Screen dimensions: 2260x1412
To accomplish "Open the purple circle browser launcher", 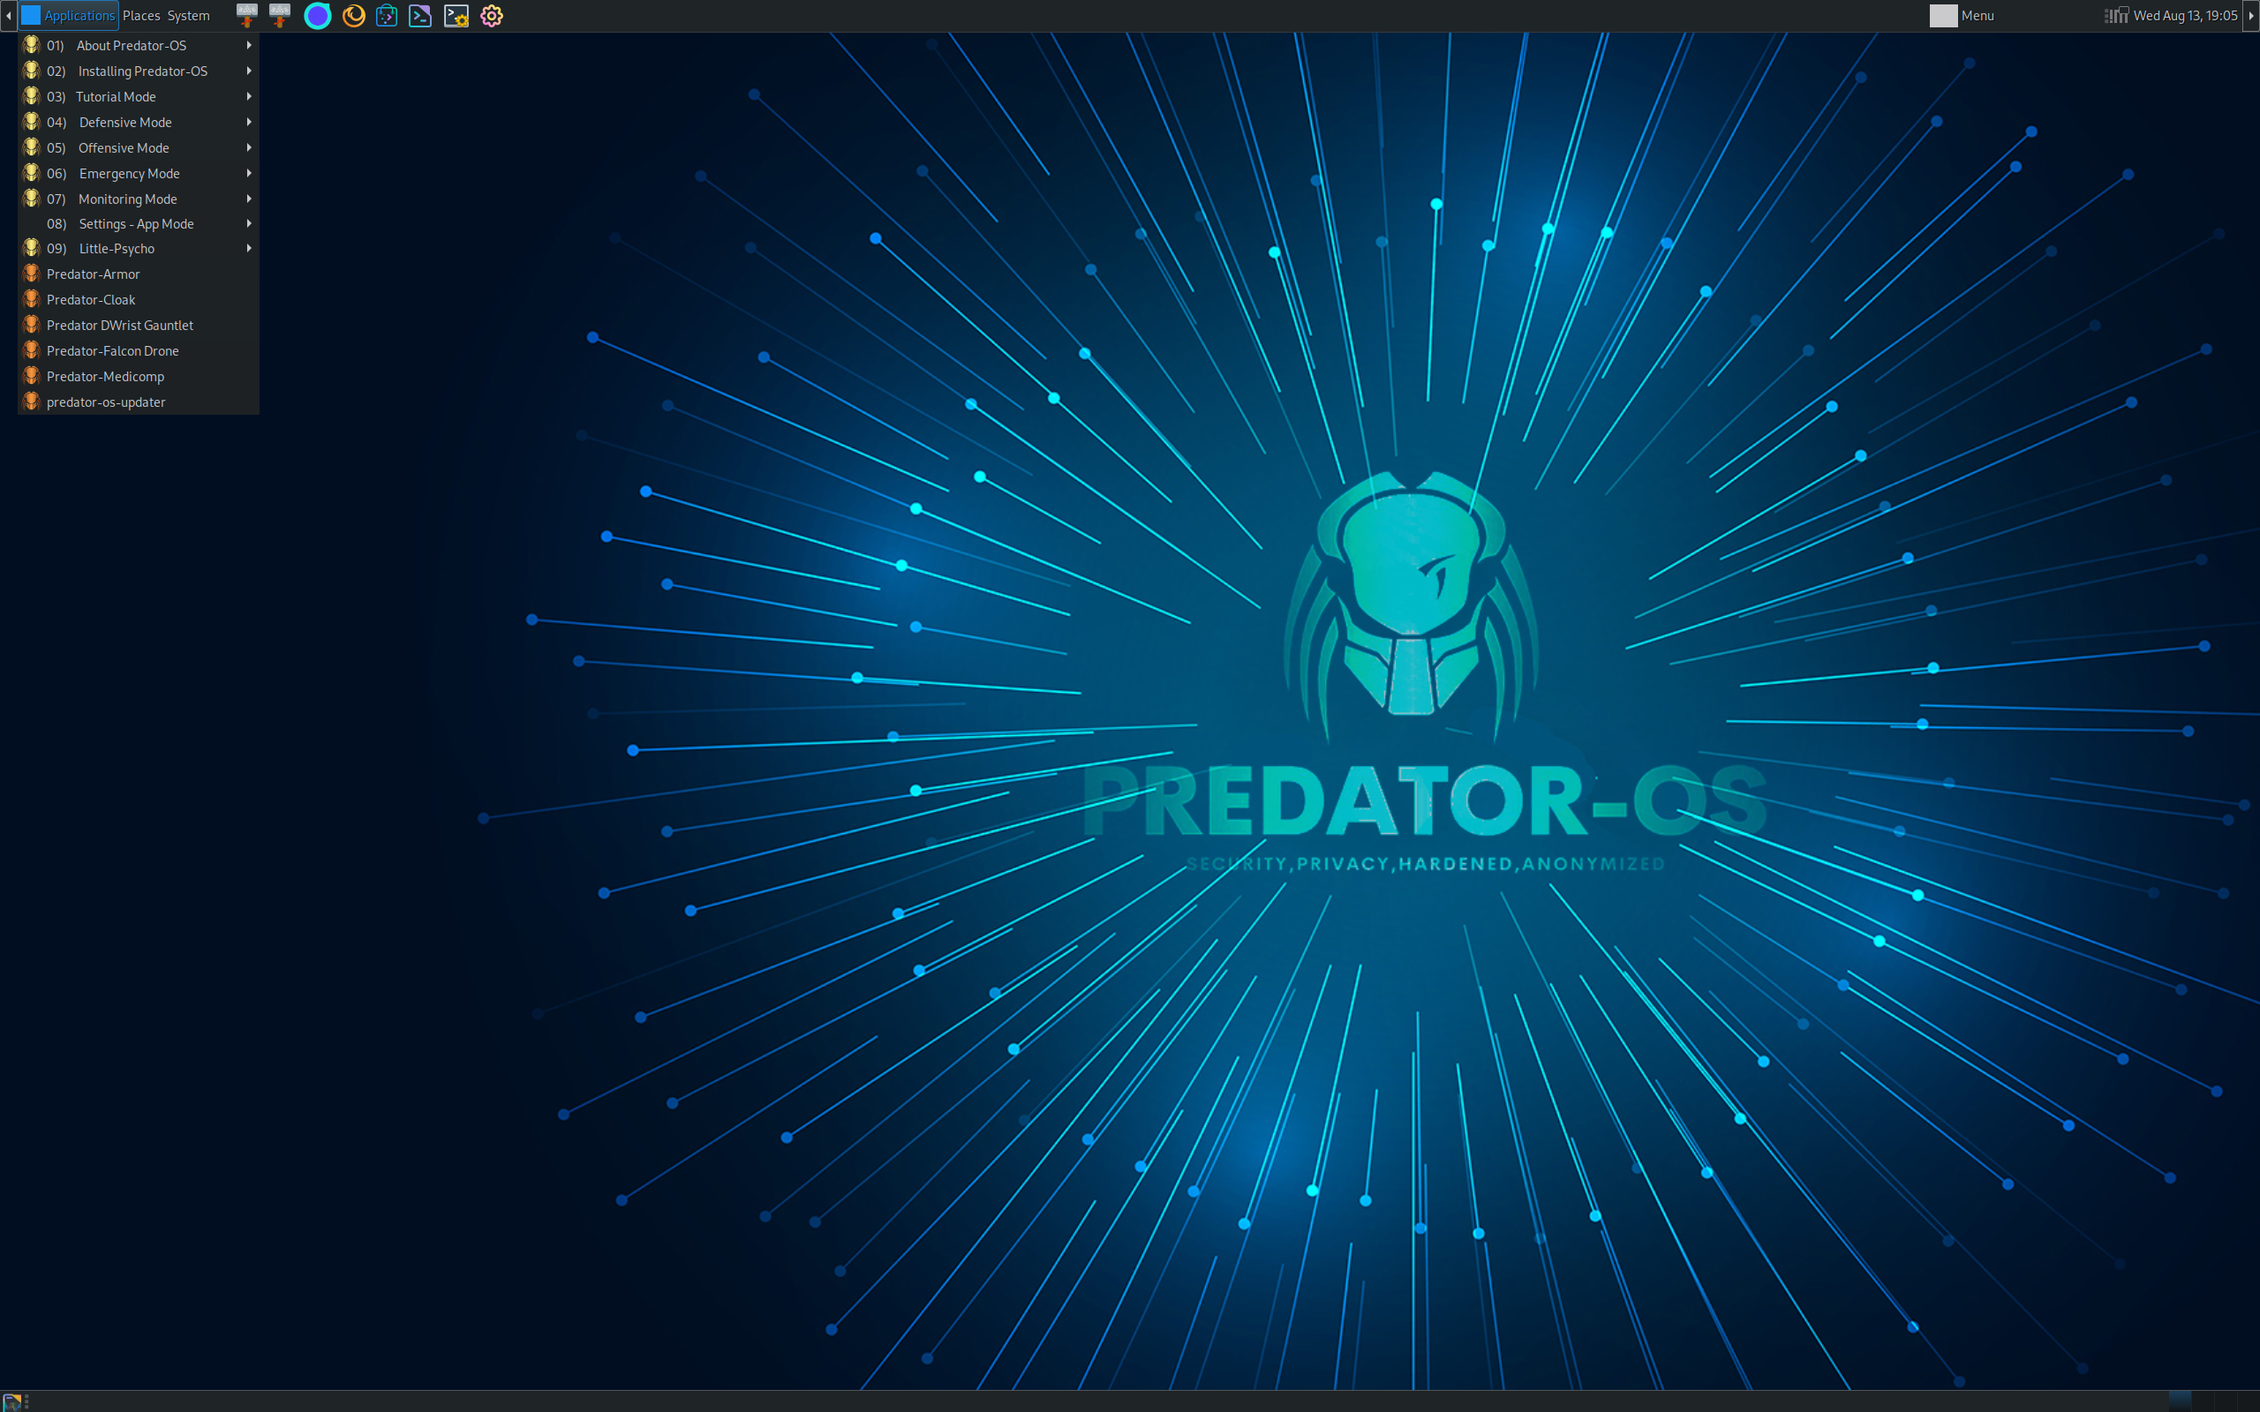I will 318,16.
